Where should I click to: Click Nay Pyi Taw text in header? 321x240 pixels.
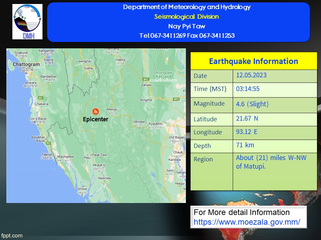pos(187,26)
